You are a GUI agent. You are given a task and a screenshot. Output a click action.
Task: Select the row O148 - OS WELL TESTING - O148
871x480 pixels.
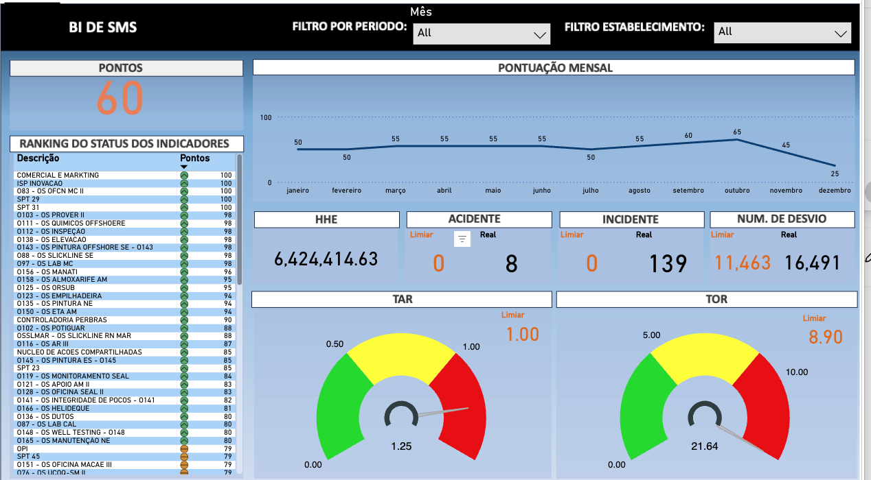point(124,433)
